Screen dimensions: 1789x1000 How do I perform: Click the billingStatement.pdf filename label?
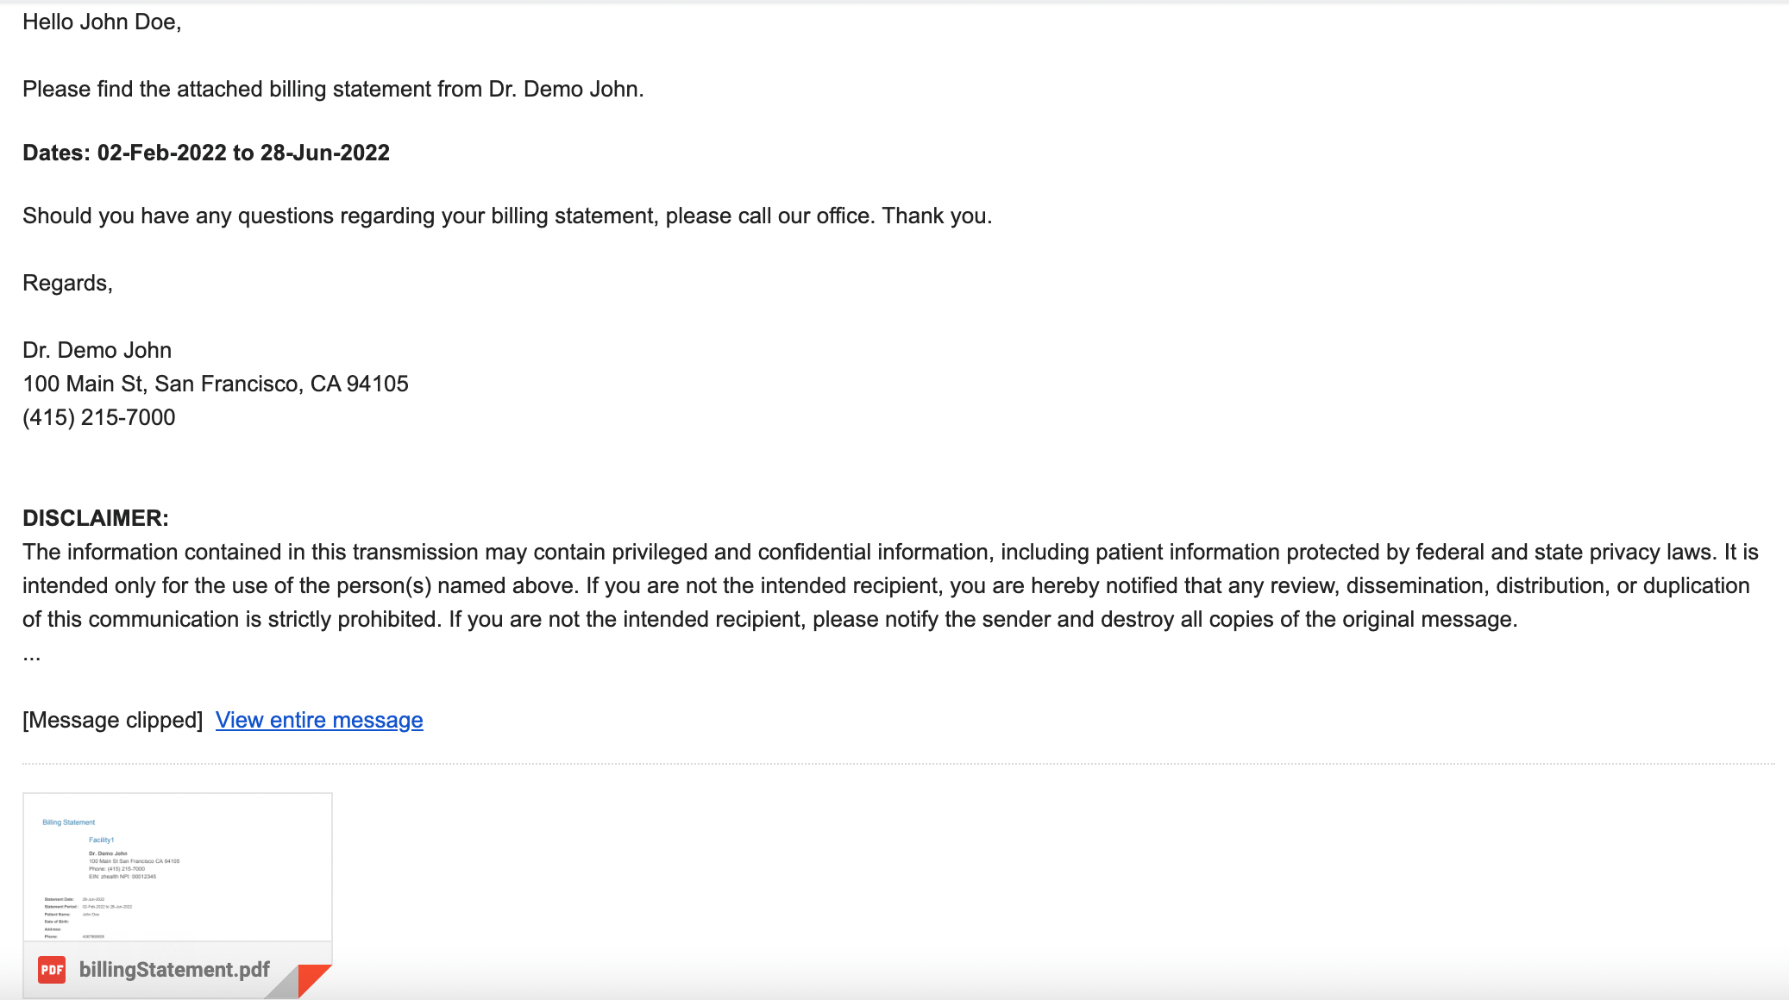[x=174, y=970]
